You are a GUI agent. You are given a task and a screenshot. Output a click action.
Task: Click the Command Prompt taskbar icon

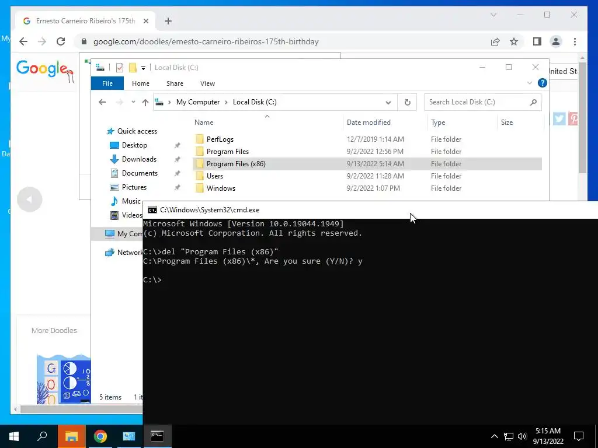[x=157, y=436]
